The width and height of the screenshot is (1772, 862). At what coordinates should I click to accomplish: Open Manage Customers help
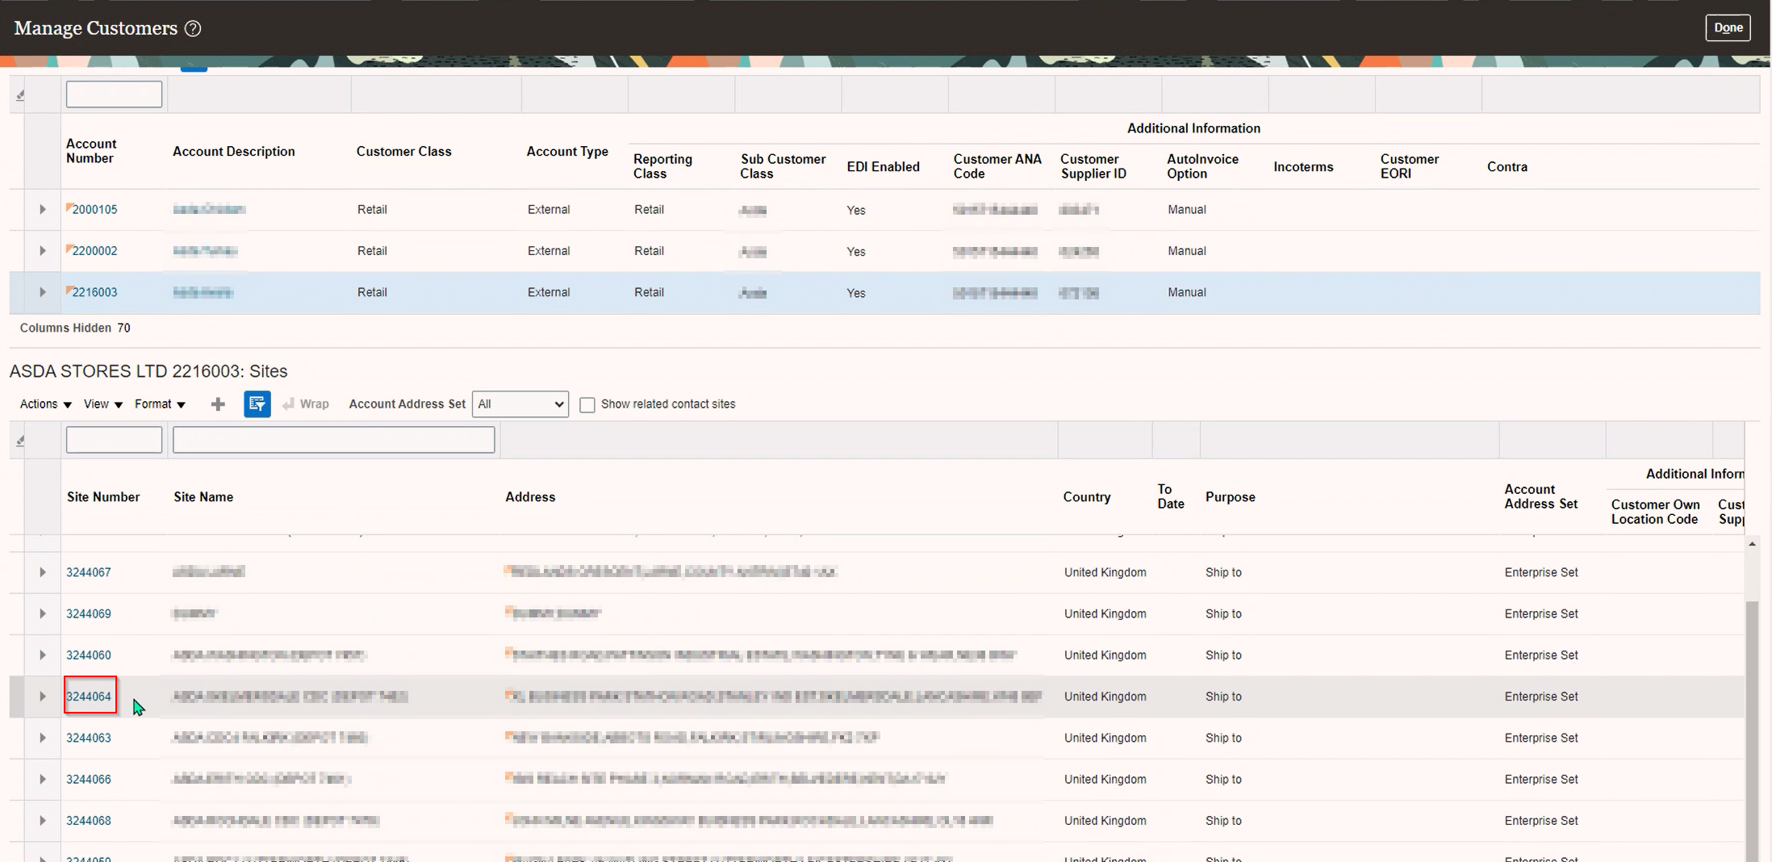pos(194,28)
